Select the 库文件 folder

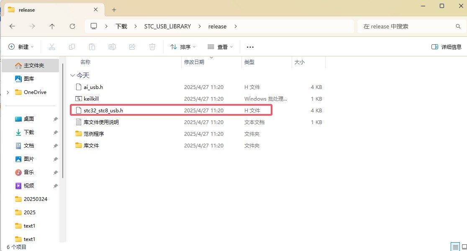click(91, 145)
